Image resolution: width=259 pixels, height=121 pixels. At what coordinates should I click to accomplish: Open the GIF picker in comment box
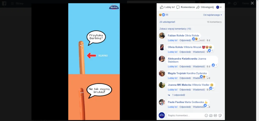click(215, 115)
